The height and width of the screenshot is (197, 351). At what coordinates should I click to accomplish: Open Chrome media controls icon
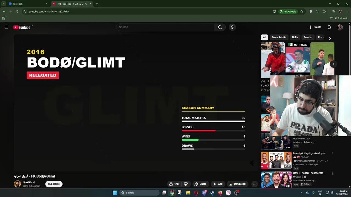(334, 11)
